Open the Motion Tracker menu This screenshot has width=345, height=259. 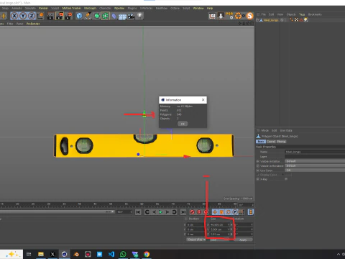[72, 8]
